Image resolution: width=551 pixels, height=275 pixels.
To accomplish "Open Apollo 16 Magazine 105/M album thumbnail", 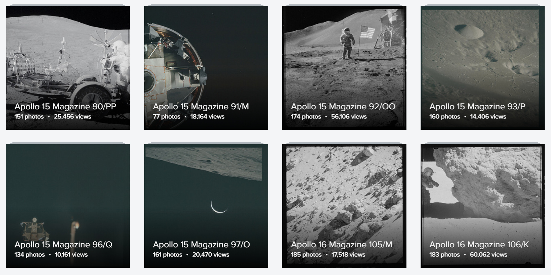I will tap(344, 206).
